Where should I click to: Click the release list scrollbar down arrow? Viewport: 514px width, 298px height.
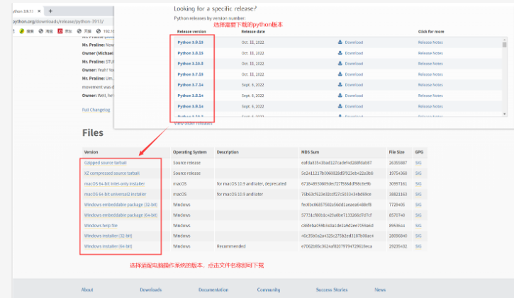(x=505, y=114)
